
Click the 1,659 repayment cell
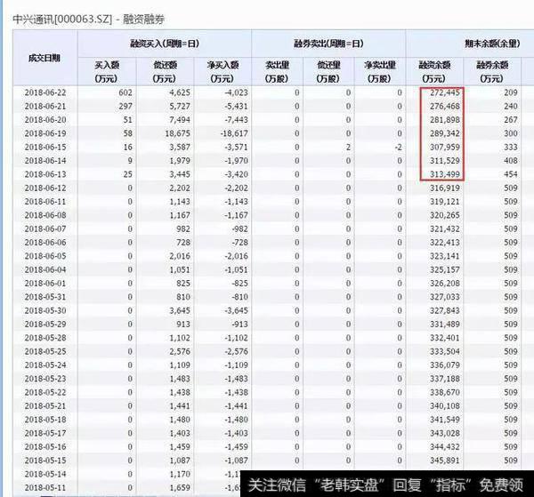[180, 487]
